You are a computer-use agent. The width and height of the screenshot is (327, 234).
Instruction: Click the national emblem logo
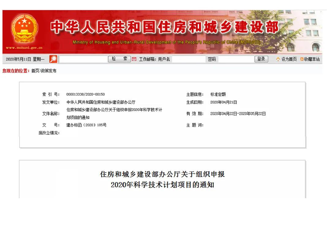click(x=24, y=29)
